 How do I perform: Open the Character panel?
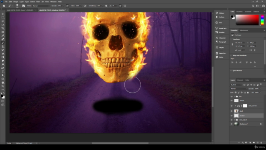pyautogui.click(x=221, y=38)
